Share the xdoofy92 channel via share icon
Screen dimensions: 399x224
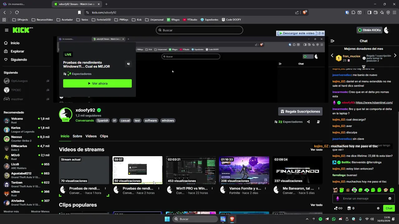click(x=308, y=122)
